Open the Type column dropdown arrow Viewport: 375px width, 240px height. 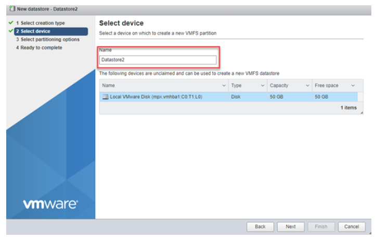click(x=263, y=86)
